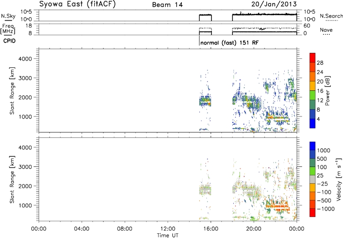Viewport: 343px width, 238px height.
Task: Click the '4000' tick in the power plot
Action: click(25, 59)
